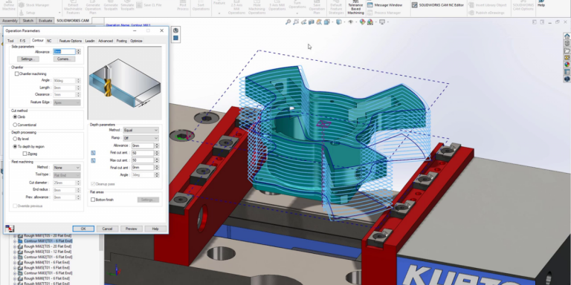This screenshot has width=571, height=285.
Task: Enable the Chamfer machining checkbox
Action: click(17, 73)
